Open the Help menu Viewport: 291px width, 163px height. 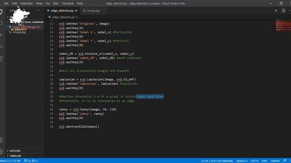coord(80,3)
